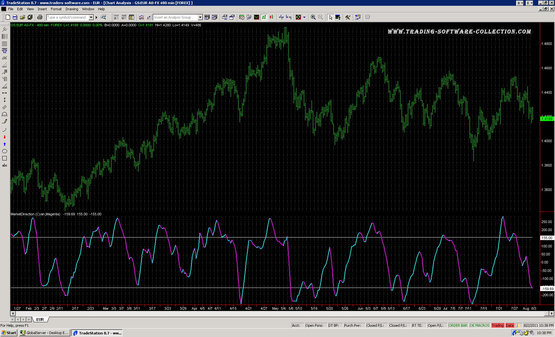Click the print icon in toolbar
The image size is (555, 337).
pos(40,17)
